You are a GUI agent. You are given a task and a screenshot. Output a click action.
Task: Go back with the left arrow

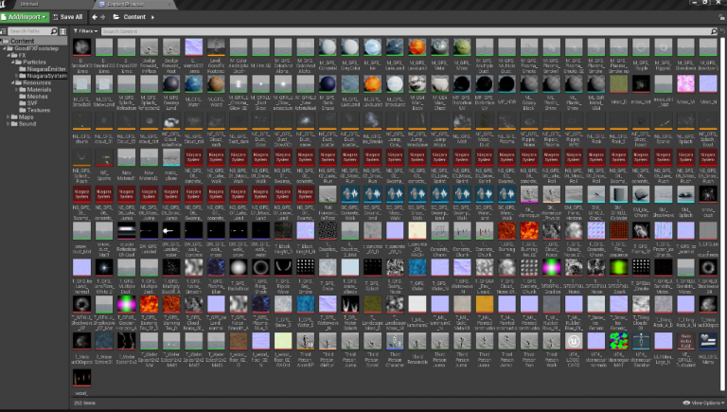coord(95,17)
